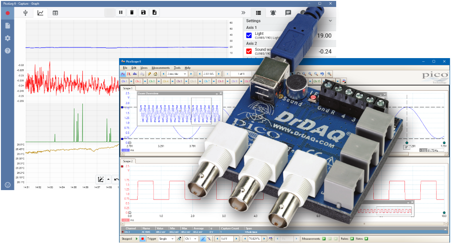Viewport: 451px width, 244px height.
Task: Click PicoScope zoom in magnifier
Action: tap(310, 74)
